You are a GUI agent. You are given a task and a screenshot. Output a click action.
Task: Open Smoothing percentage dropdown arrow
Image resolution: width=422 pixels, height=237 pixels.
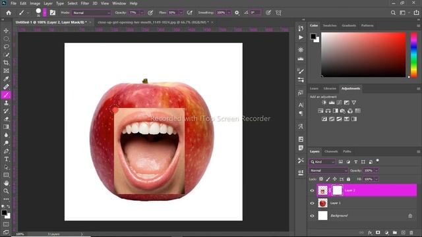[229, 13]
